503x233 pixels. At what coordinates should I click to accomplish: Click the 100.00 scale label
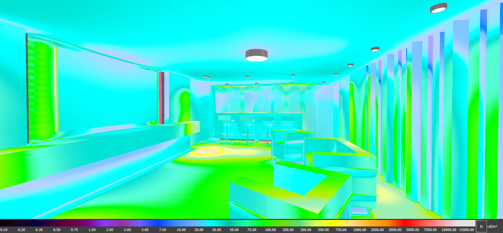(271, 230)
